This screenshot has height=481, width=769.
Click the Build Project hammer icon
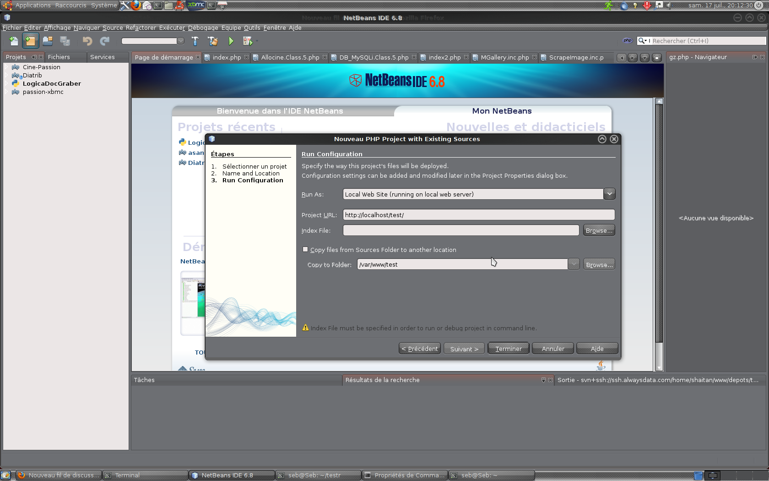[x=195, y=41]
